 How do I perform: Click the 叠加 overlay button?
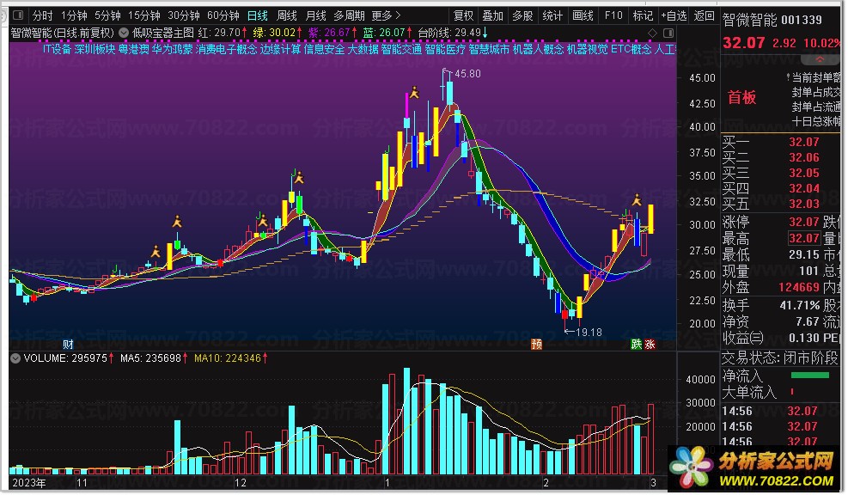pos(492,15)
